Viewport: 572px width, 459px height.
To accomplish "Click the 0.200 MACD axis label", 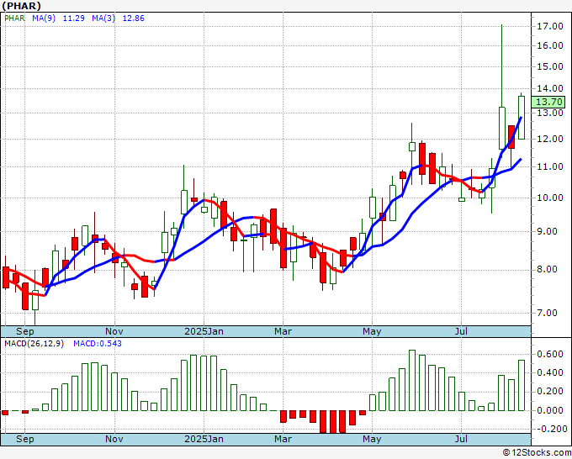I will 550,392.
